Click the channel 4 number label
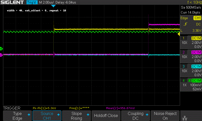This screenshot has width=202, height=121. (x=184, y=81)
